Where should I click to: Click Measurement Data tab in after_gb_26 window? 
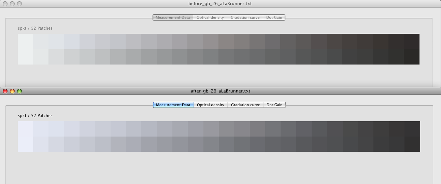click(173, 105)
